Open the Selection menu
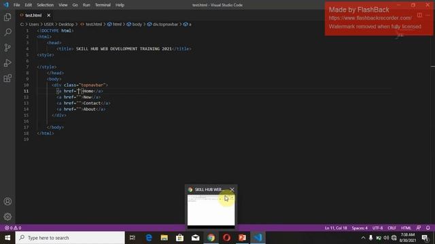Image resolution: width=435 pixels, height=244 pixels. click(x=46, y=5)
